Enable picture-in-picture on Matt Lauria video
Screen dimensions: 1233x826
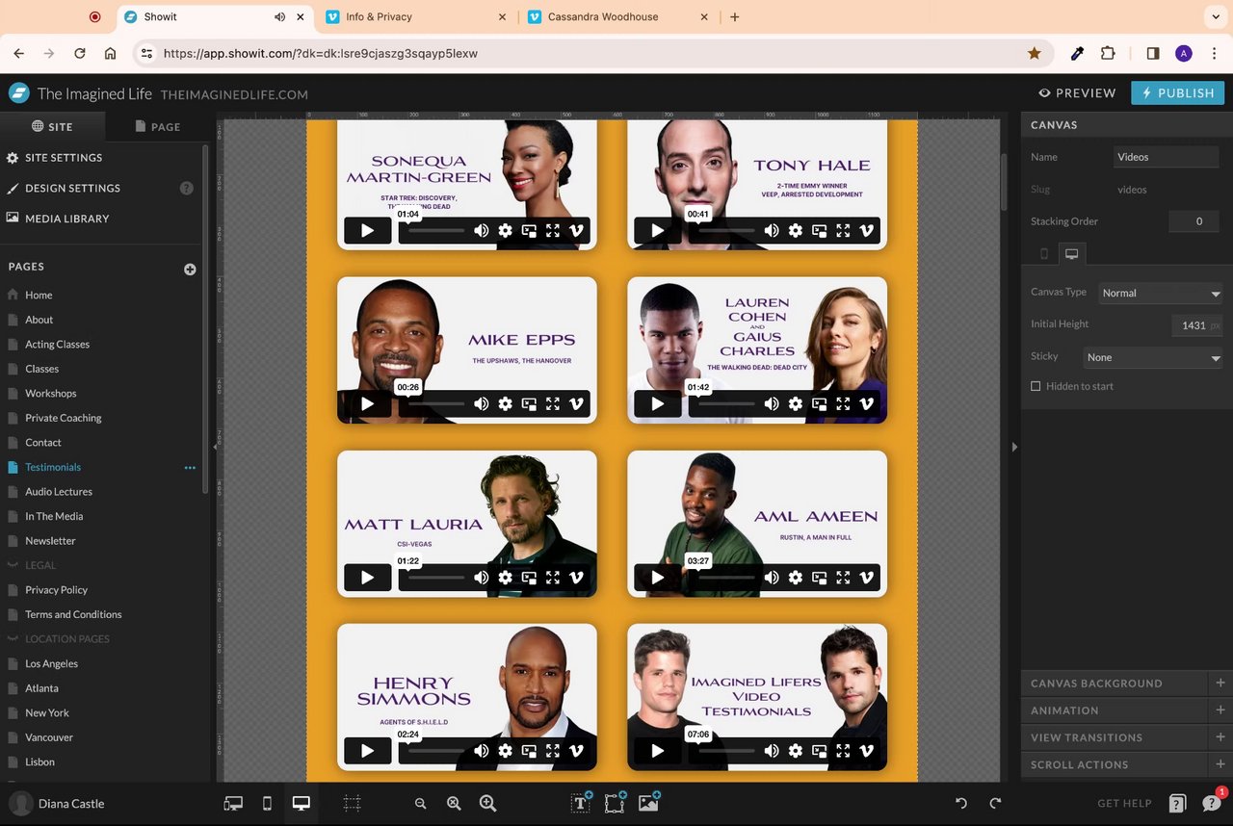pos(529,578)
